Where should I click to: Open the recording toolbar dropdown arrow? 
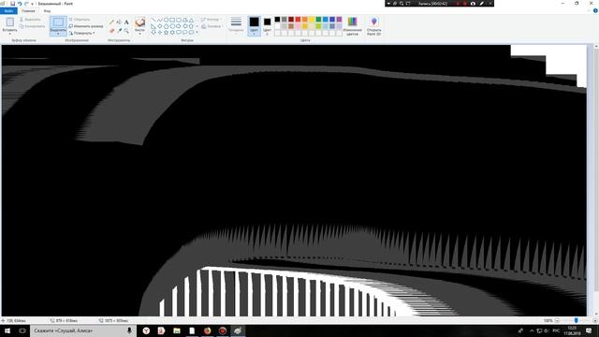click(x=388, y=4)
